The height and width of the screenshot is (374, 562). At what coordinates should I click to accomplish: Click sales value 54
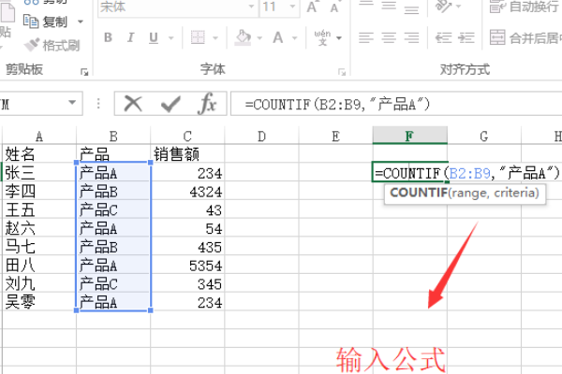coord(187,228)
